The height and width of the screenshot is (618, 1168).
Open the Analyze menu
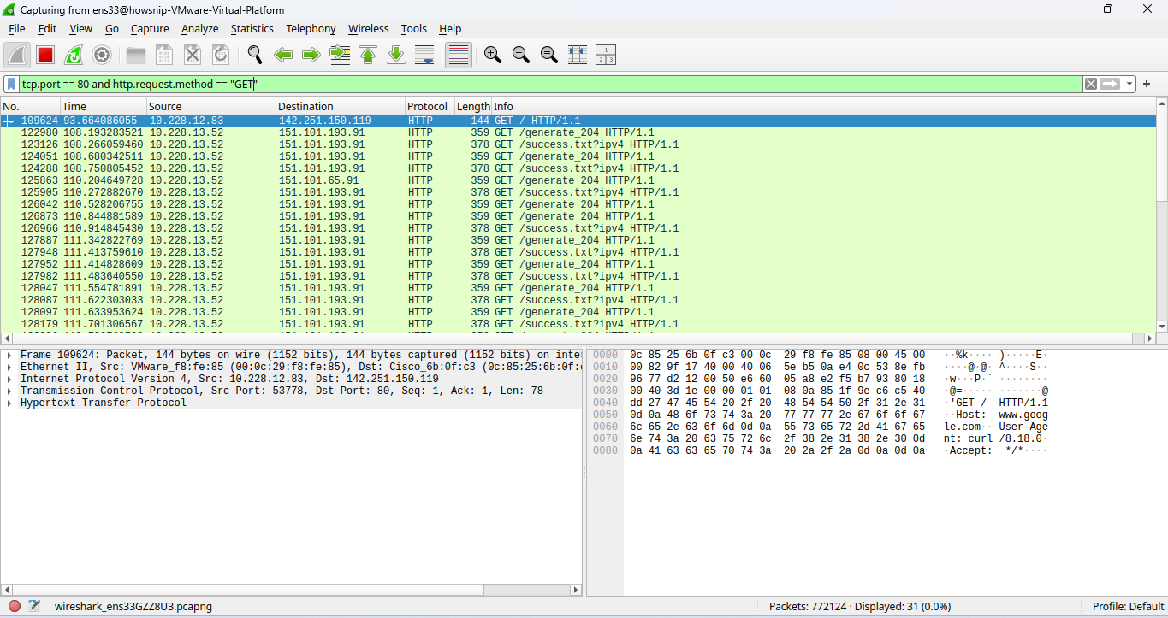pyautogui.click(x=199, y=28)
